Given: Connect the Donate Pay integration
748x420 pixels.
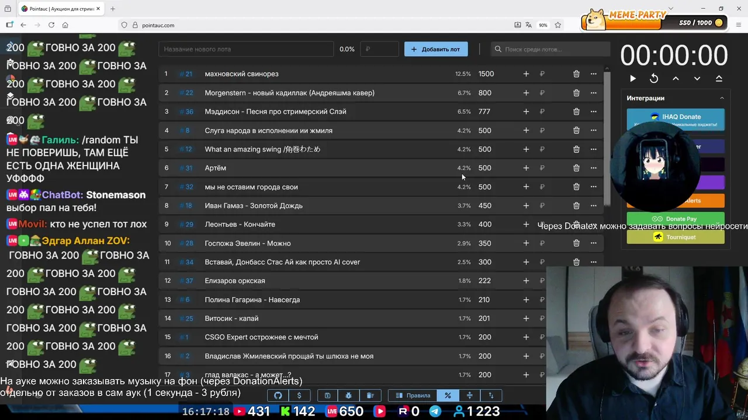Looking at the screenshot, I should coord(676,219).
